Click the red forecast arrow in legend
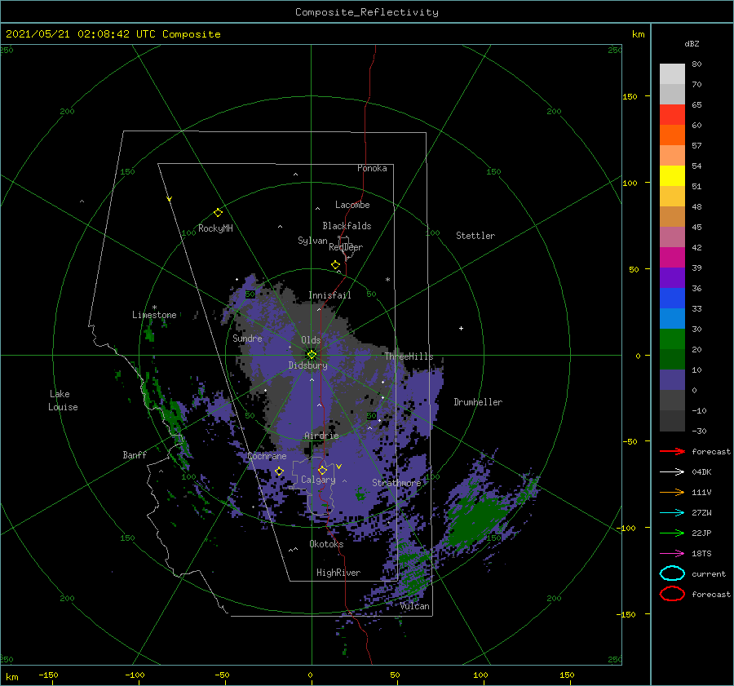 click(672, 451)
